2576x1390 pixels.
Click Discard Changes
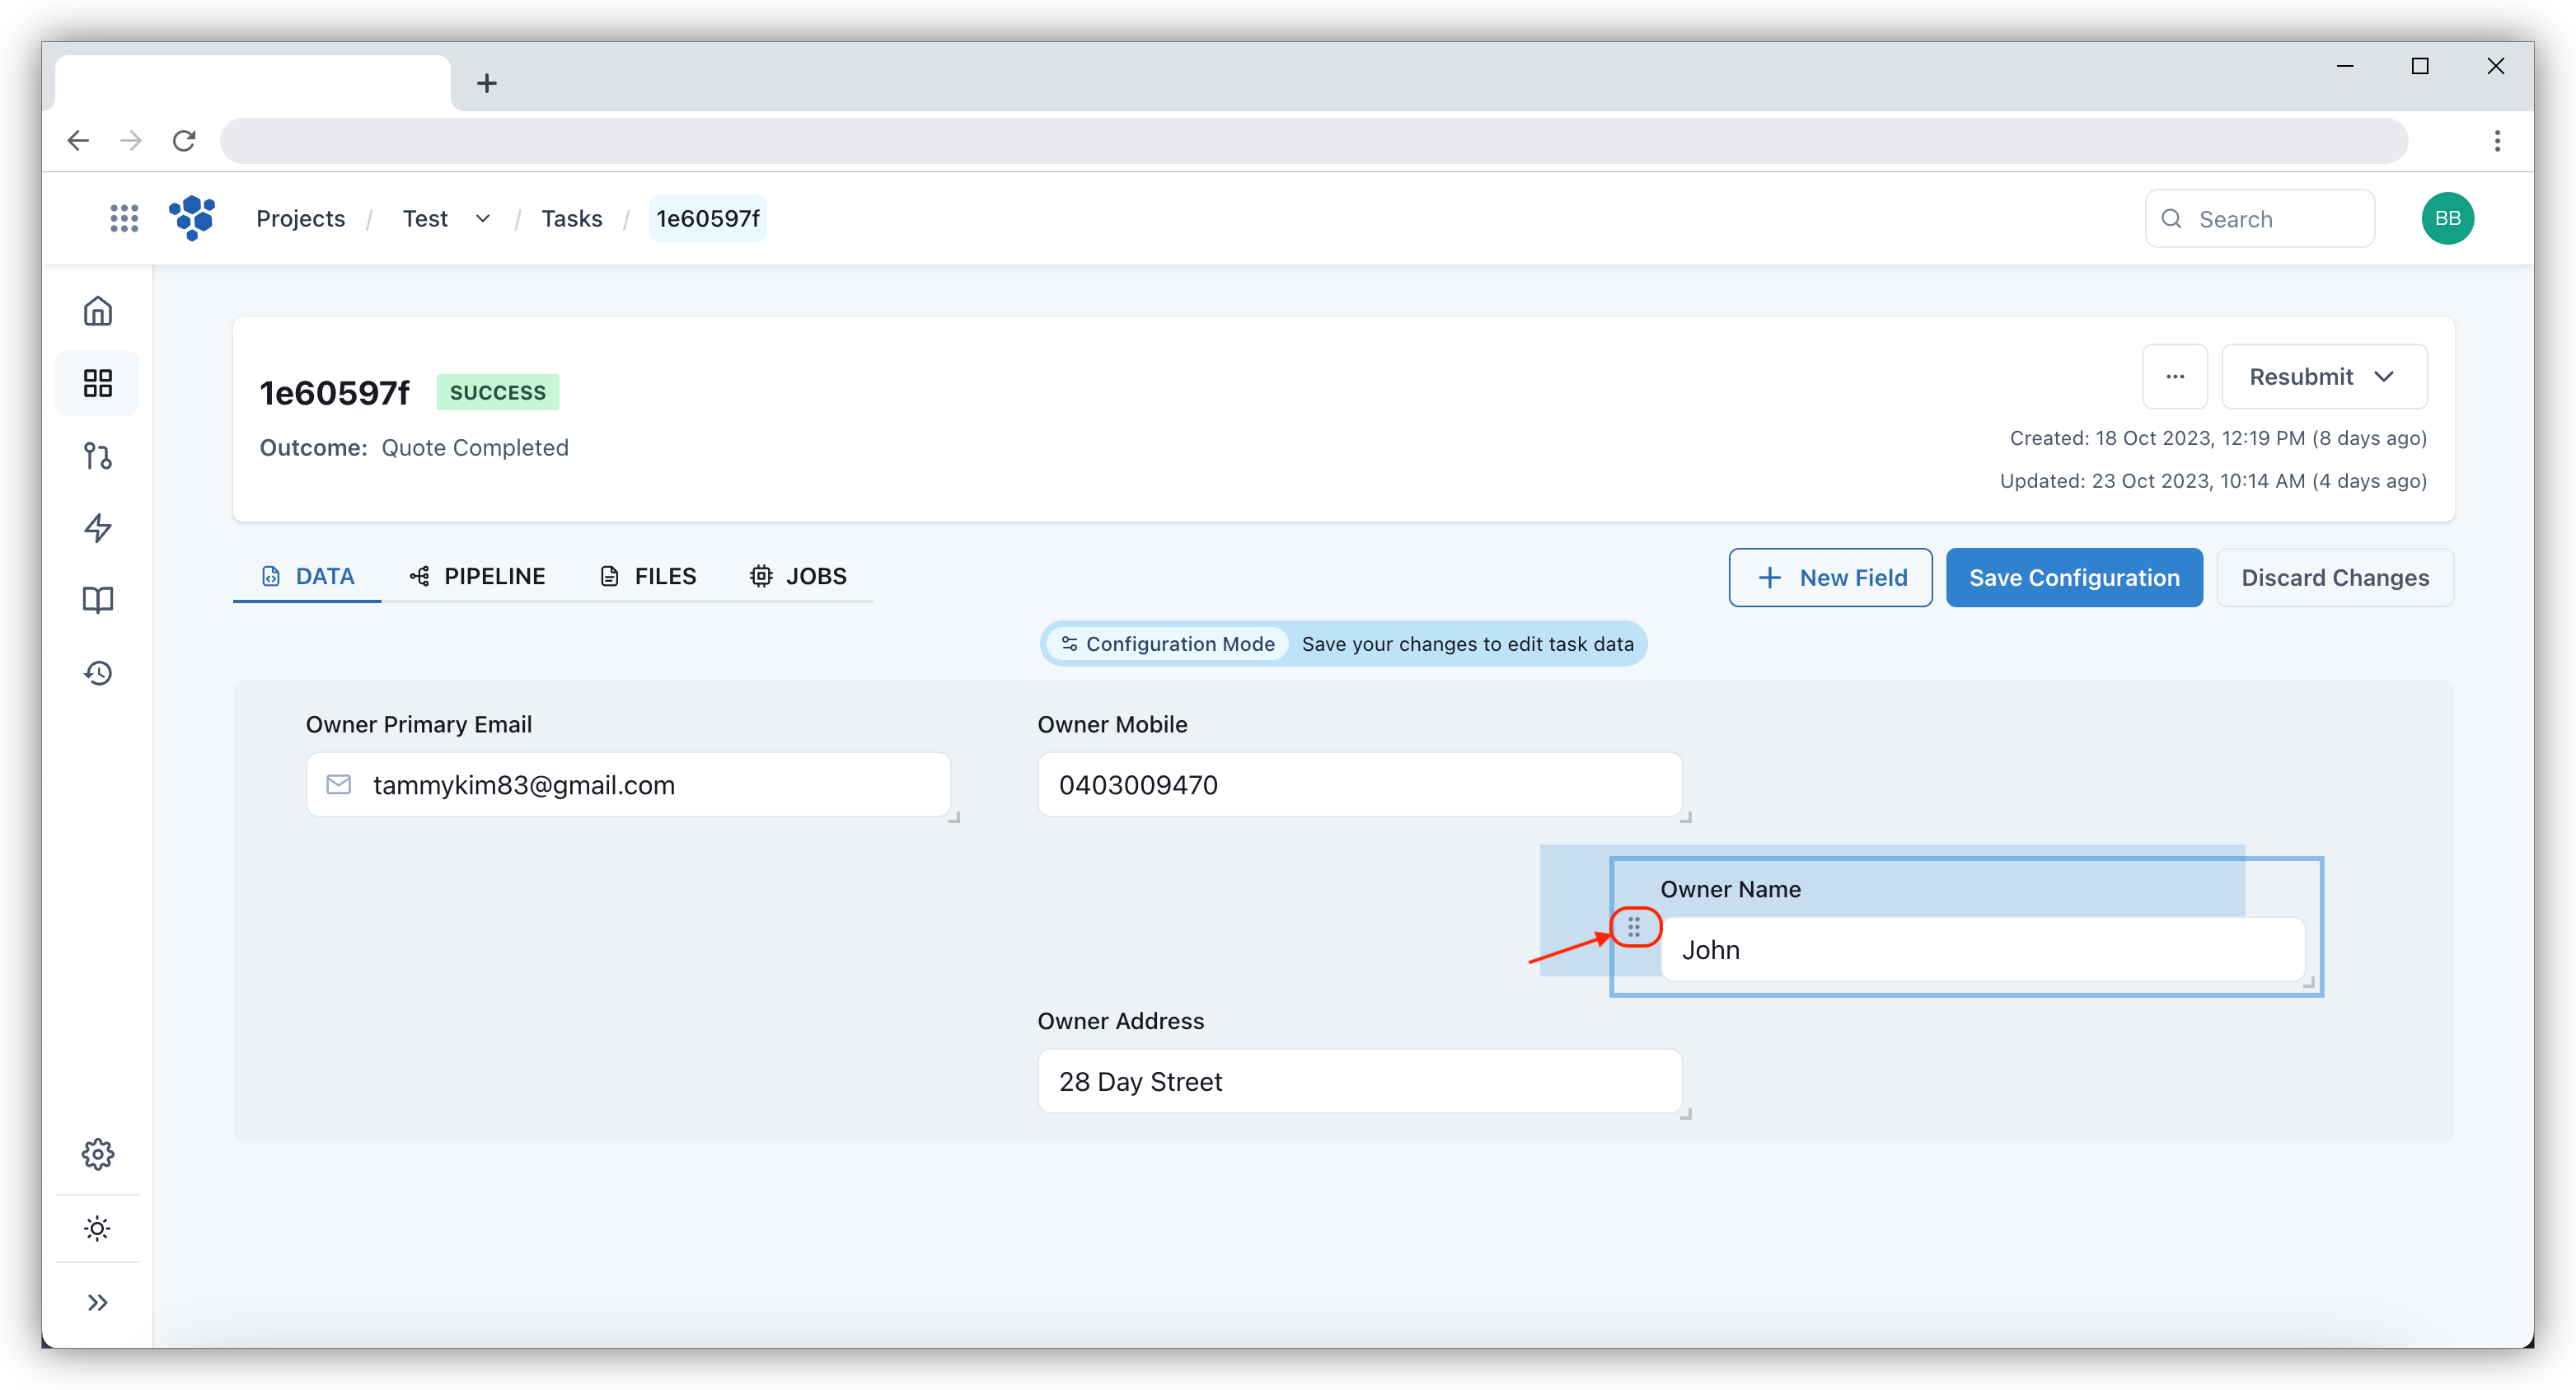point(2335,577)
